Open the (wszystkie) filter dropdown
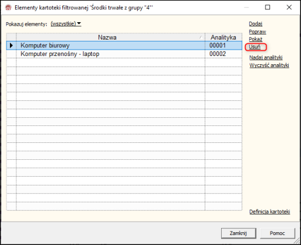This screenshot has height=245, width=301. click(x=66, y=24)
